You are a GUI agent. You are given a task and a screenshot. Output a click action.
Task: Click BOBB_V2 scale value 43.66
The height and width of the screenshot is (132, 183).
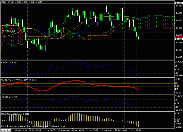point(178,79)
